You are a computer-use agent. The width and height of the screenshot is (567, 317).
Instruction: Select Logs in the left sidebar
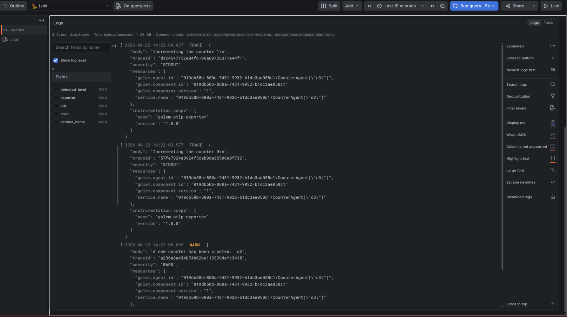coord(14,40)
